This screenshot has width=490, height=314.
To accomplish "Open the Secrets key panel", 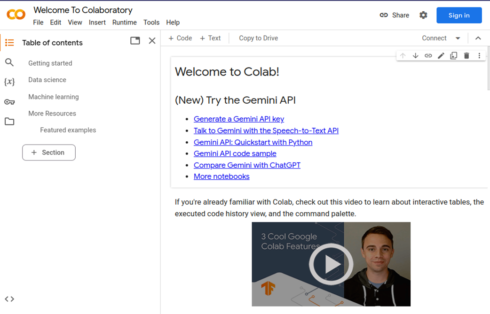I will coord(9,102).
